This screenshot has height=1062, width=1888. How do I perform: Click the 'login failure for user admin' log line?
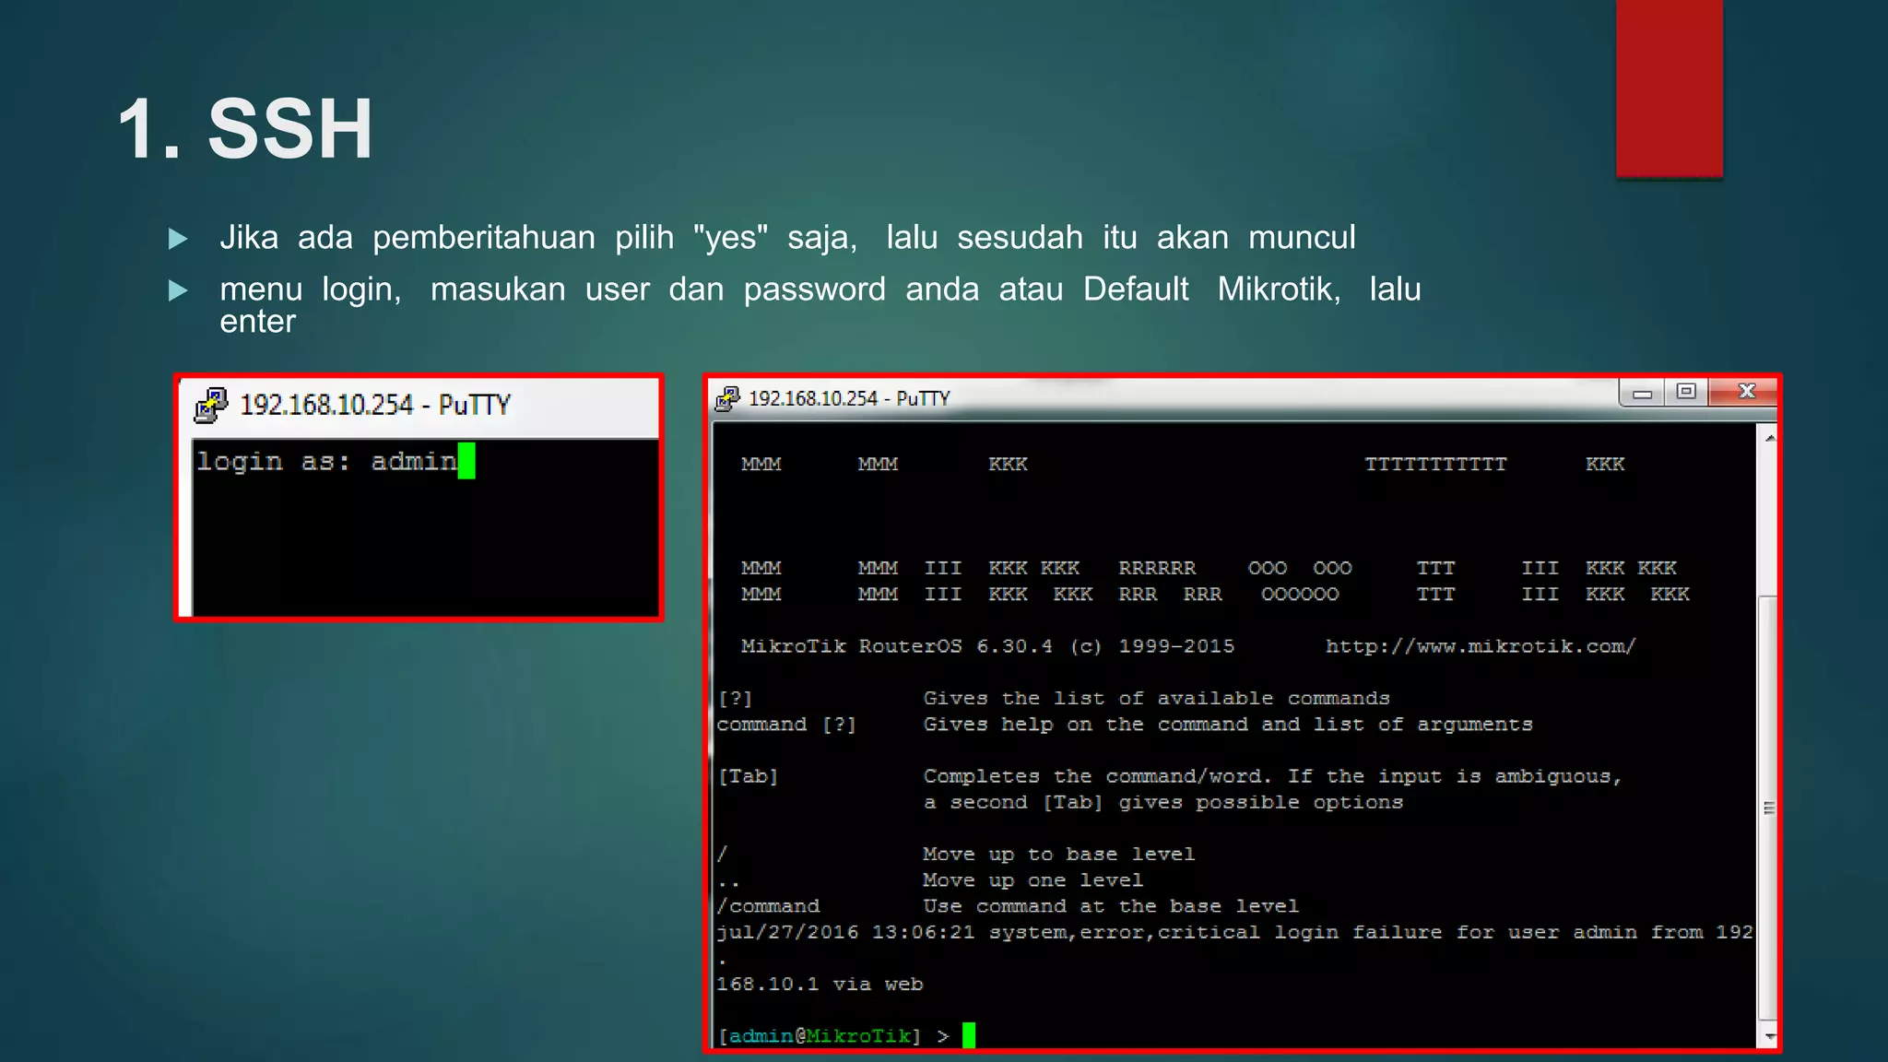pyautogui.click(x=1234, y=932)
